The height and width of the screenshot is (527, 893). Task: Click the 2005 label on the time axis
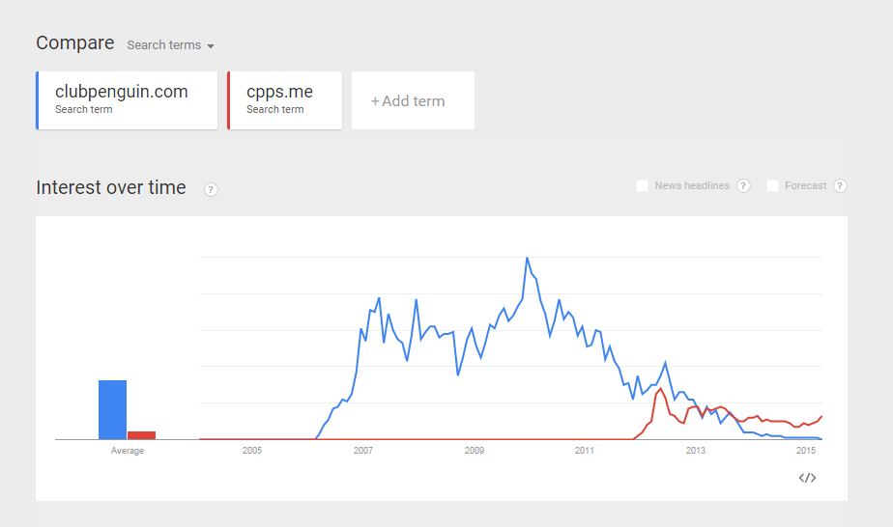(x=252, y=451)
